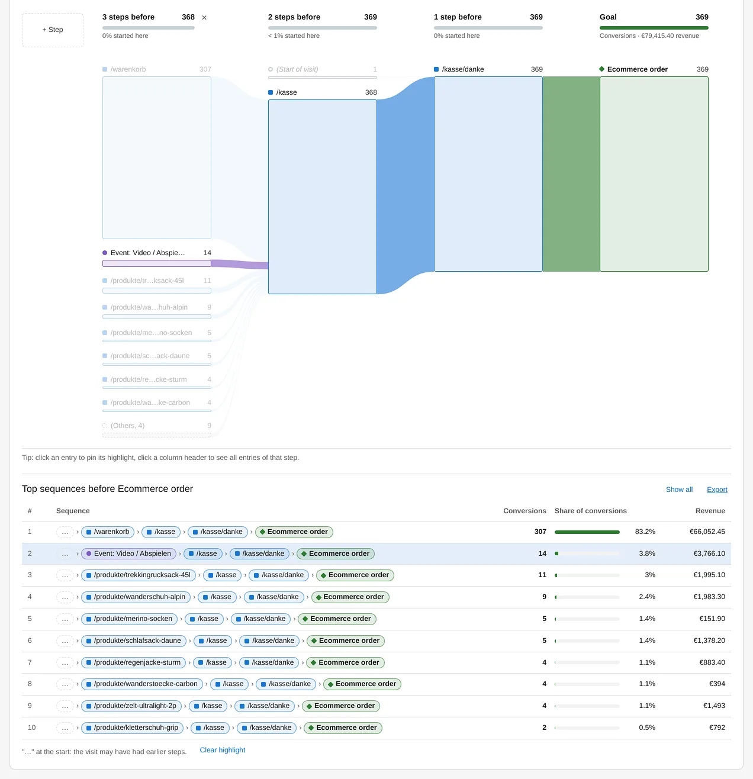Viewport: 753px width, 779px height.
Task: Click the Clear highlight link
Action: (223, 750)
